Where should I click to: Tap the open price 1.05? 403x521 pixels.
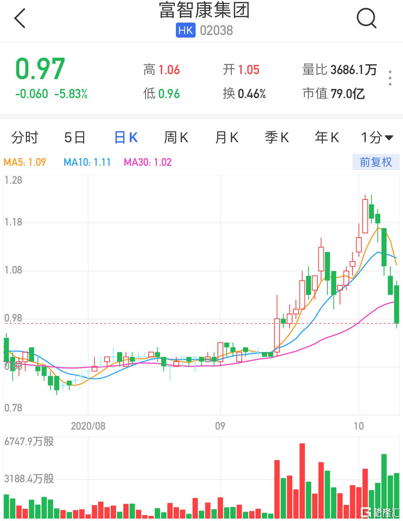tap(249, 70)
